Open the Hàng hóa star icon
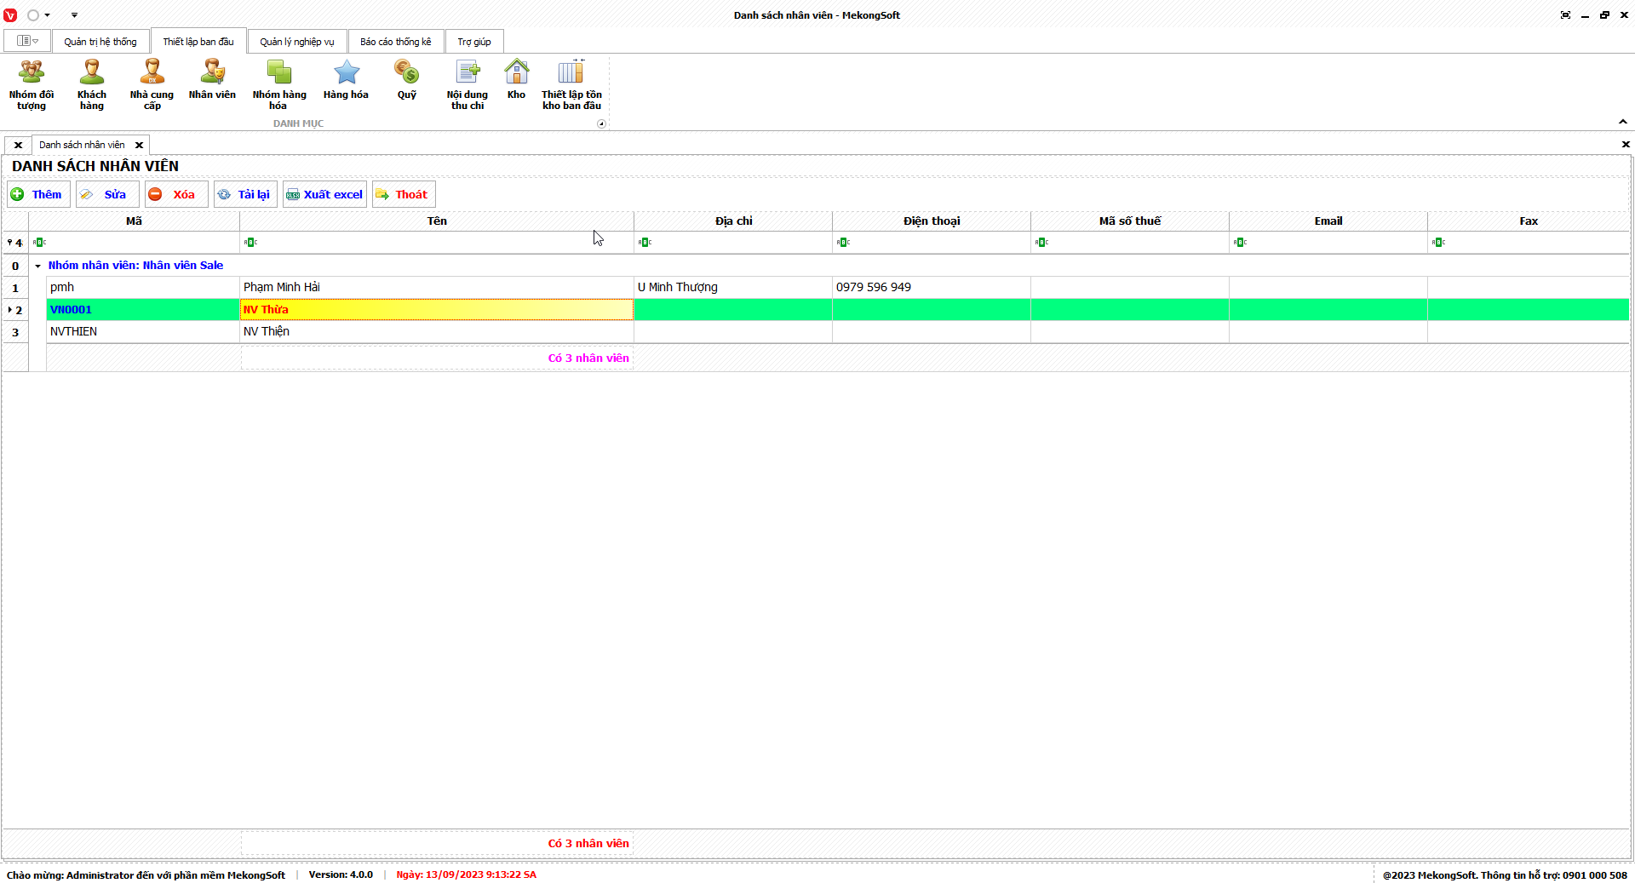The height and width of the screenshot is (883, 1635). pos(346,80)
